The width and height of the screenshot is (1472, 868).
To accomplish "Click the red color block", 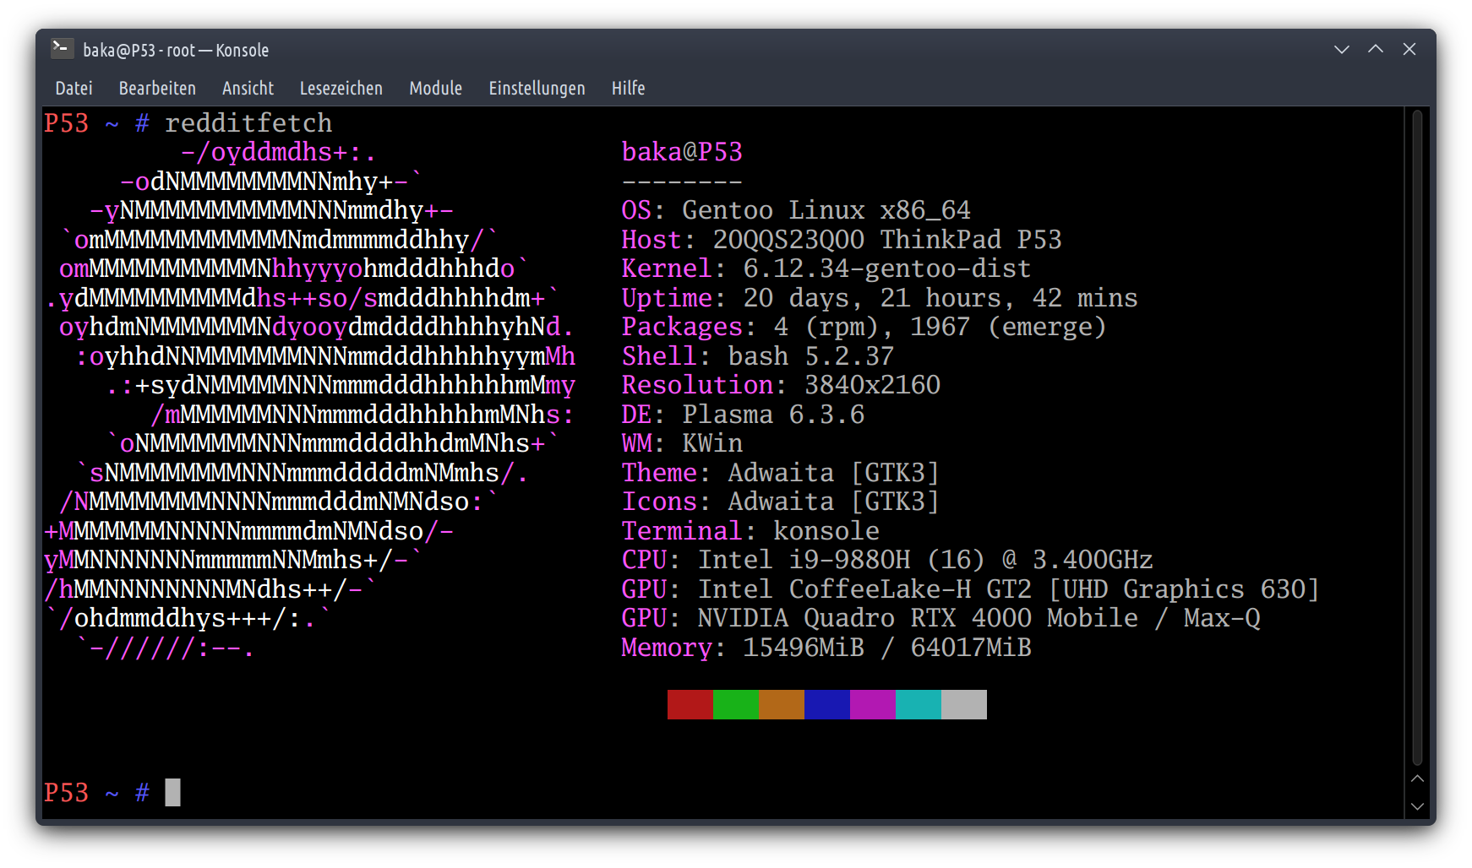I will click(690, 704).
